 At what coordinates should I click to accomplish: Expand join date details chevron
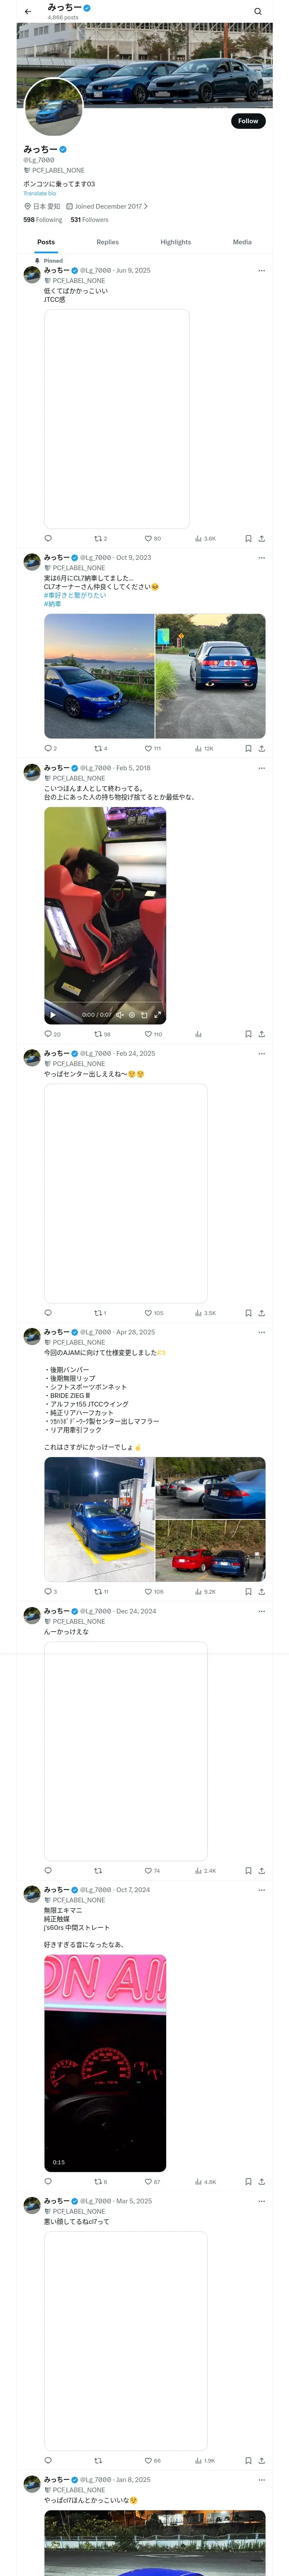click(146, 207)
